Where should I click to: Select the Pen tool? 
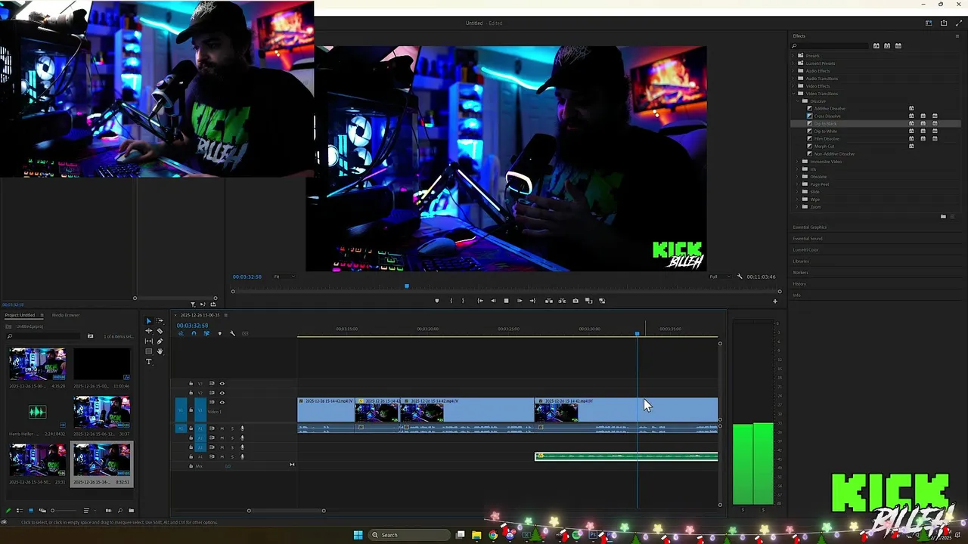pos(160,341)
